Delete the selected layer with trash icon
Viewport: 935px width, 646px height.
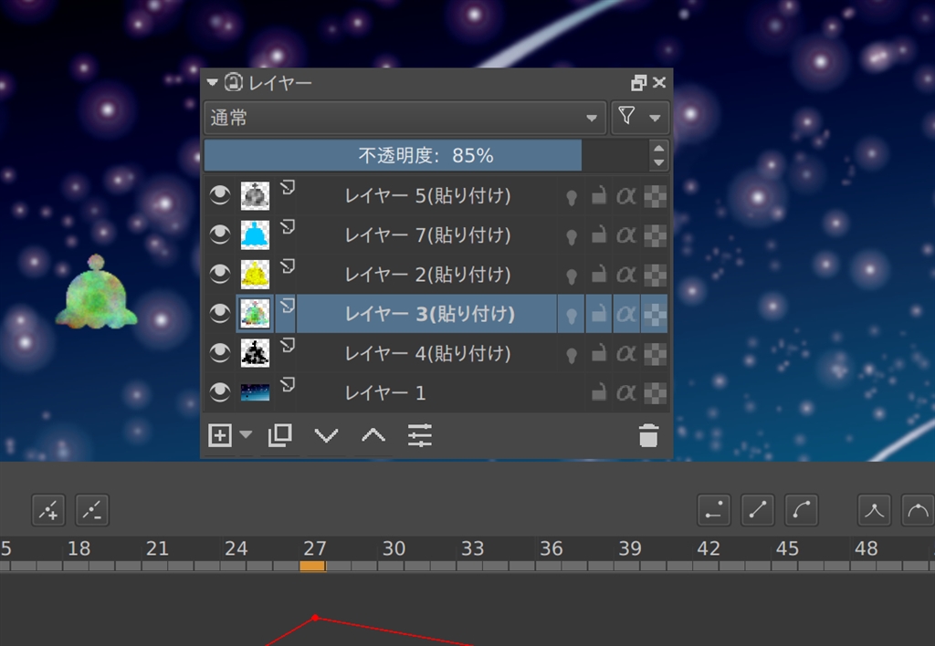click(648, 435)
